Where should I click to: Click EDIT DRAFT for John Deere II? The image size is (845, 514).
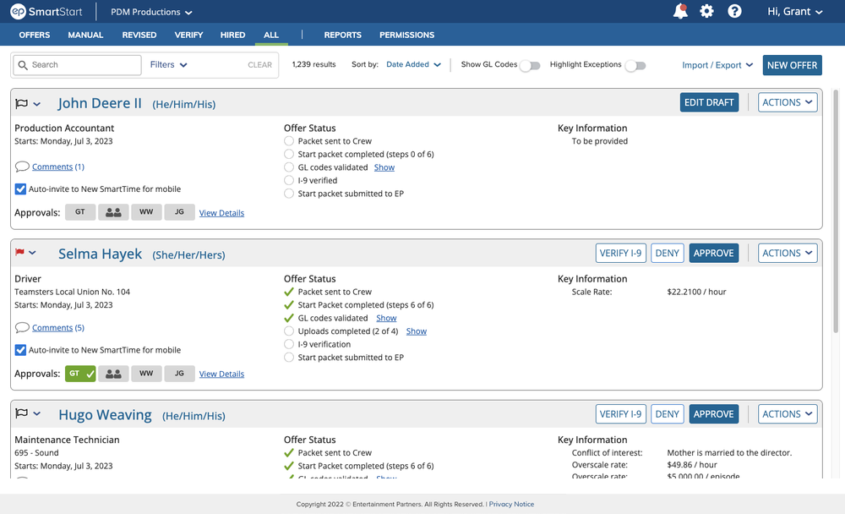[709, 102]
